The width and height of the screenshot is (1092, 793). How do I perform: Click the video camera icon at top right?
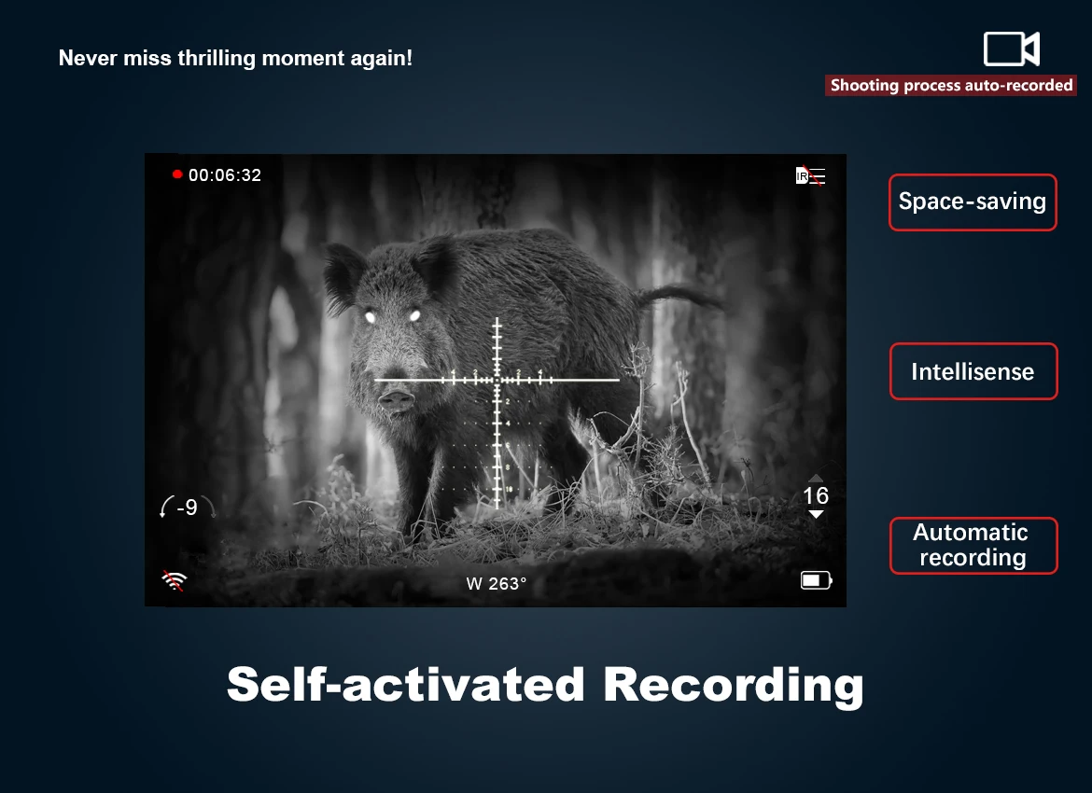coord(1011,49)
